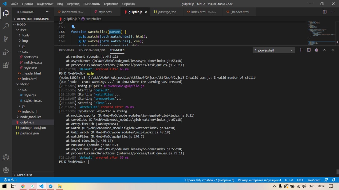Switch to Debug Console tab
Screen dimensions: 339x190
[92, 50]
